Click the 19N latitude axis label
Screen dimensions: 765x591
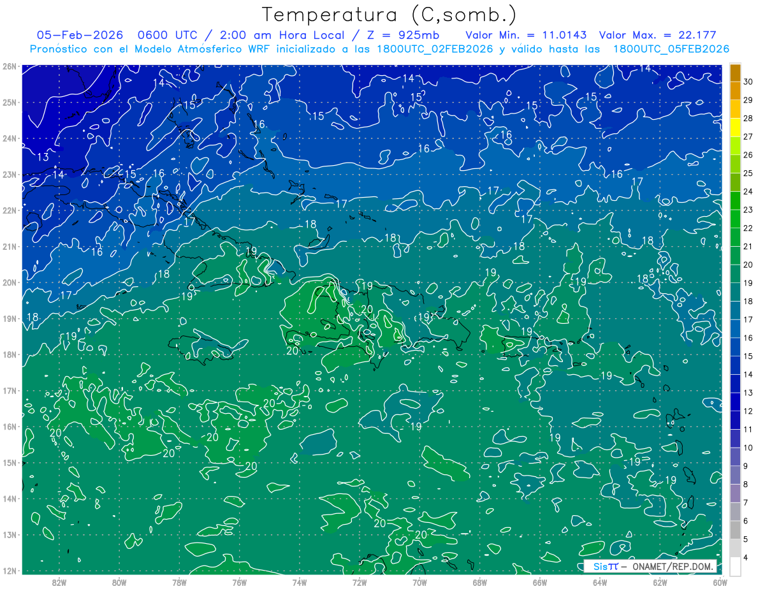pyautogui.click(x=10, y=319)
